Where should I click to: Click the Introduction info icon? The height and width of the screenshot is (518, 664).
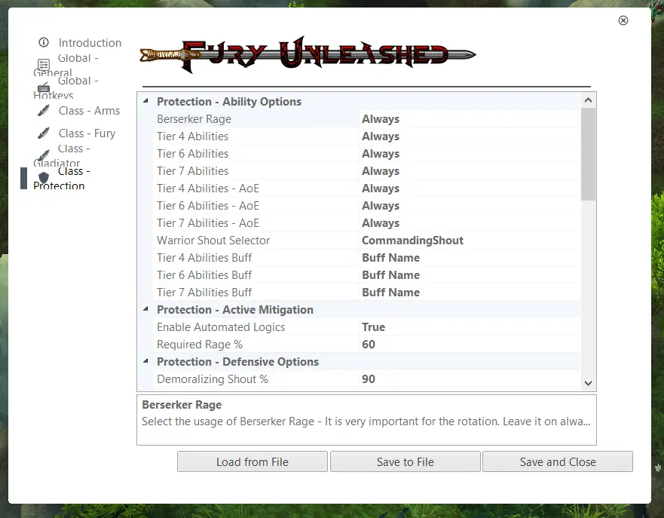44,42
